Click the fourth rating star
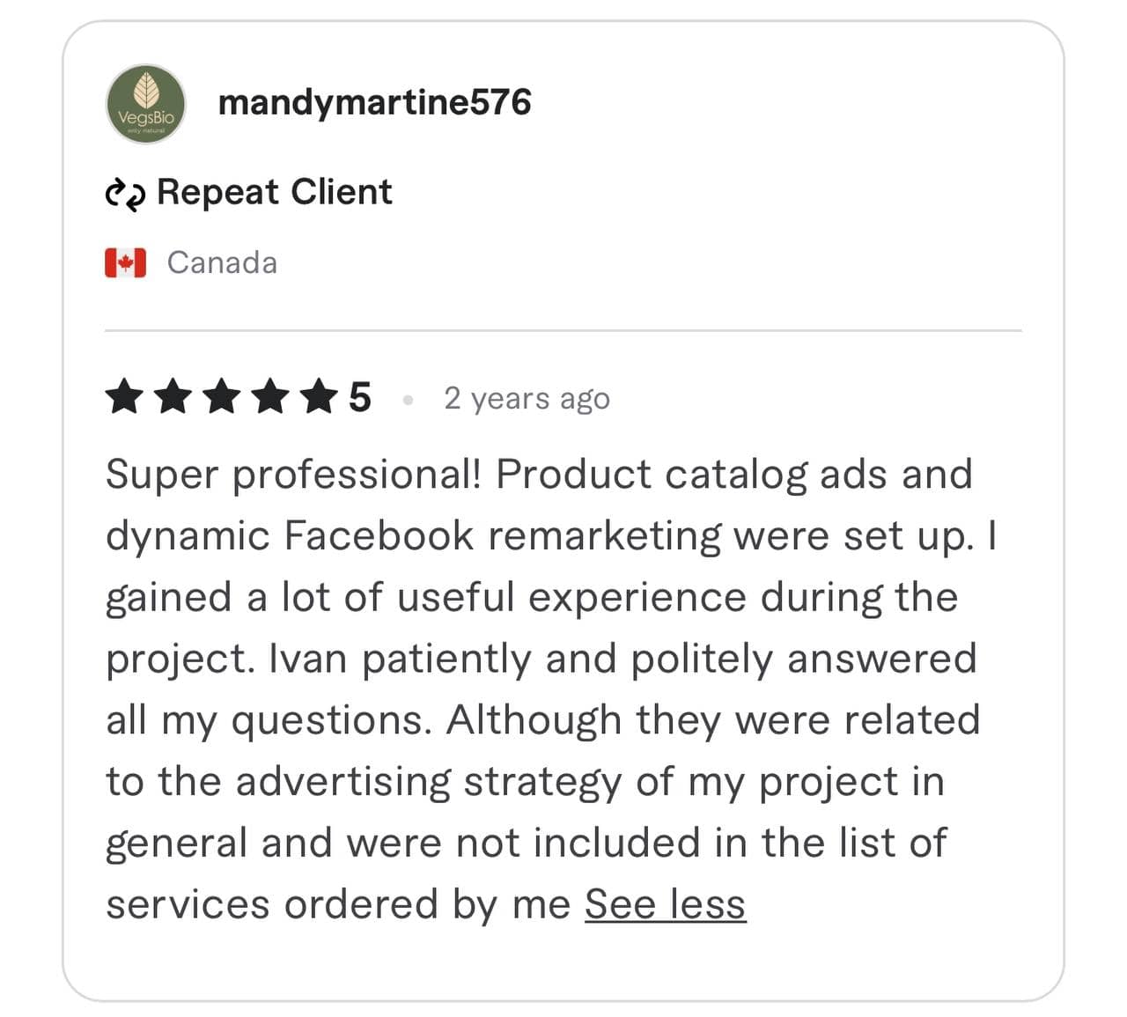 coord(269,397)
